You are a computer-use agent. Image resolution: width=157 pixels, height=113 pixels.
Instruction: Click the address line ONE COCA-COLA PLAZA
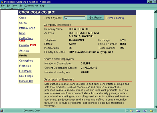[x=84, y=33]
